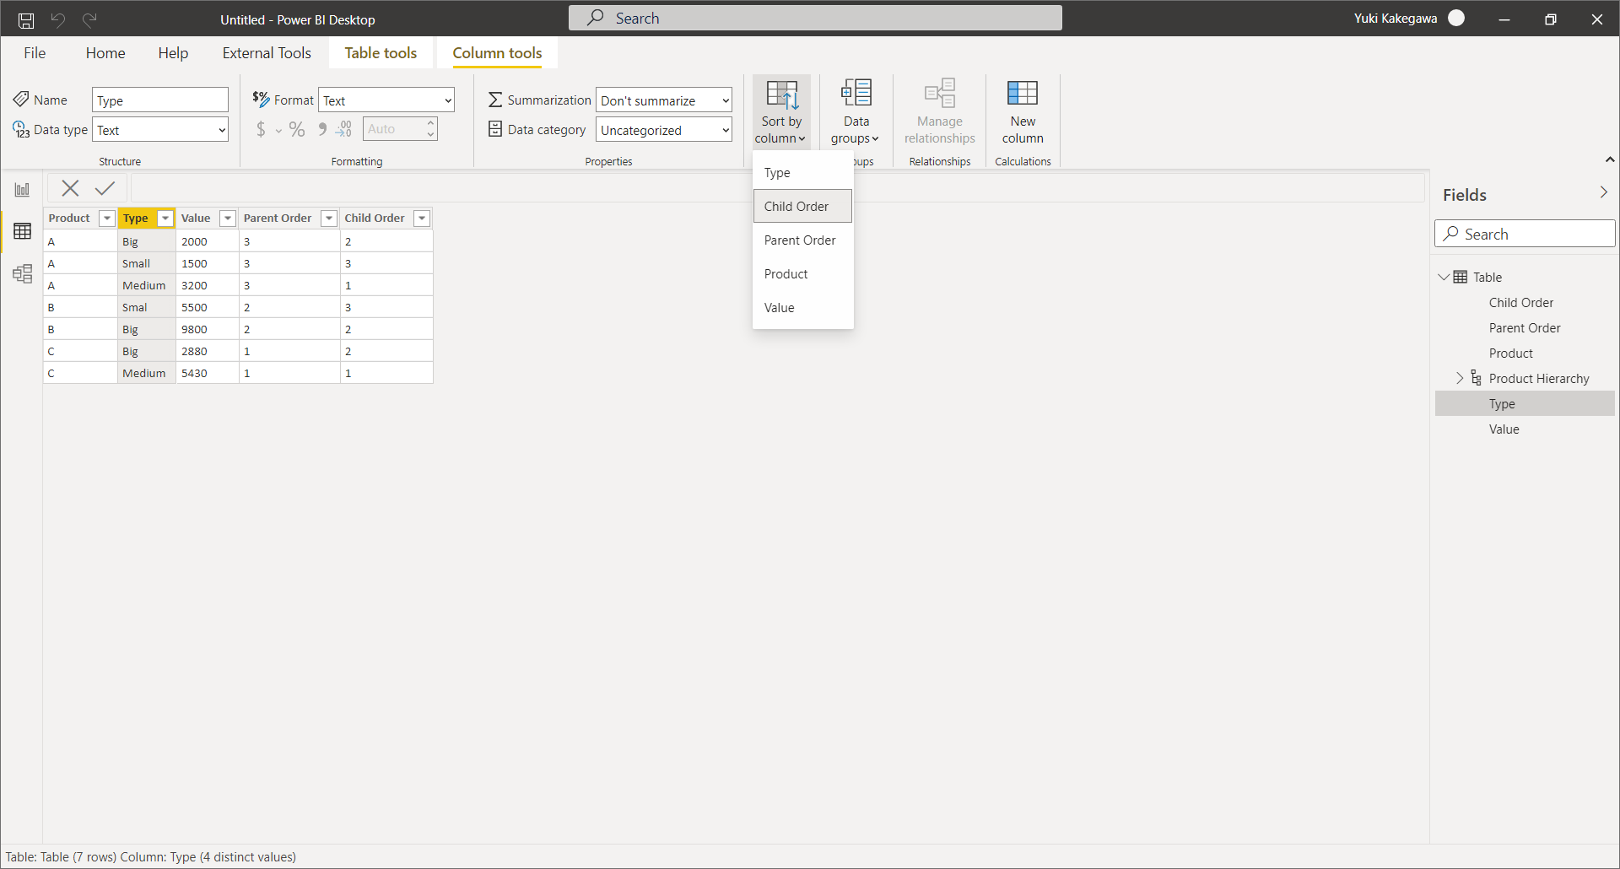The image size is (1620, 869).
Task: Click the Manage relationships icon
Action: pos(940,93)
